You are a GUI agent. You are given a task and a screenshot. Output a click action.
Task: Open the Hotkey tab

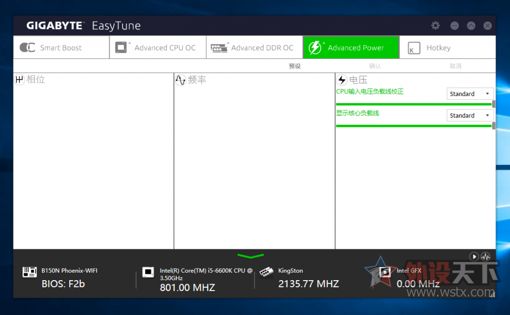pos(448,47)
